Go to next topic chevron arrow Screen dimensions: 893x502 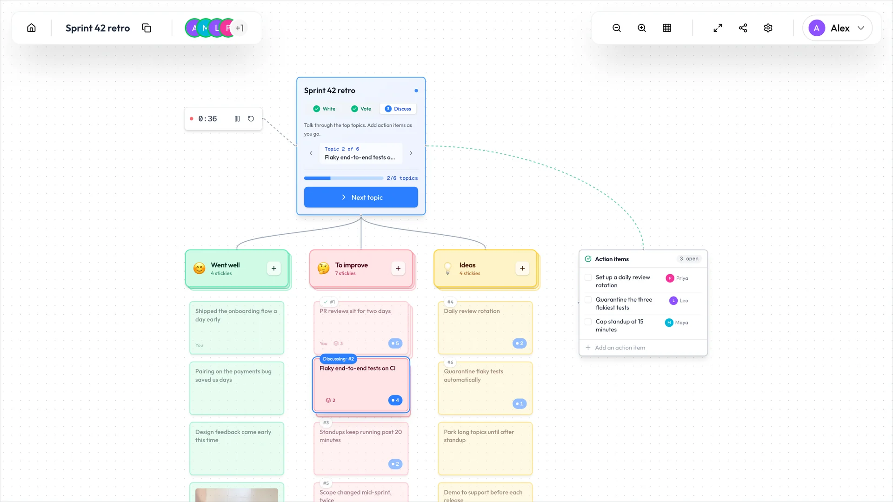(411, 153)
